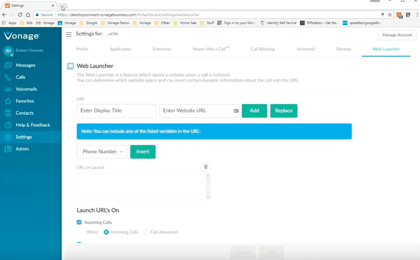Go to Voicemails in the sidebar

(x=8, y=89)
